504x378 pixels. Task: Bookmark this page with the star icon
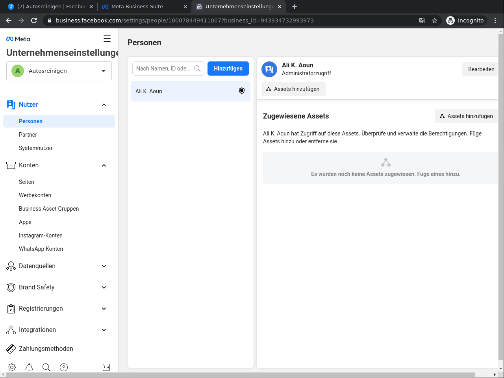pos(435,20)
